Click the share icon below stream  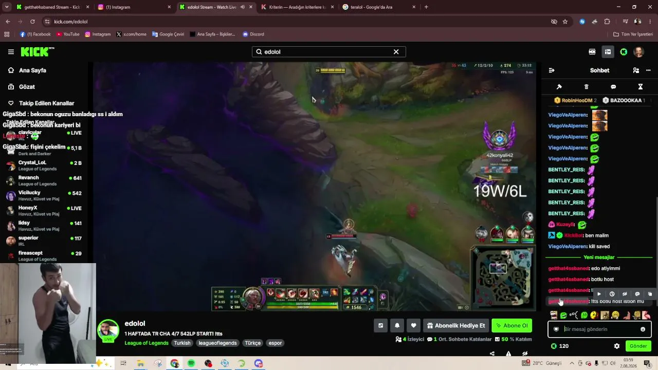click(492, 354)
